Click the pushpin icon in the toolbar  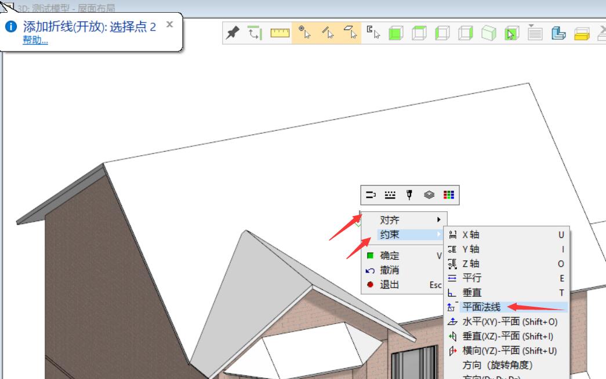(233, 33)
